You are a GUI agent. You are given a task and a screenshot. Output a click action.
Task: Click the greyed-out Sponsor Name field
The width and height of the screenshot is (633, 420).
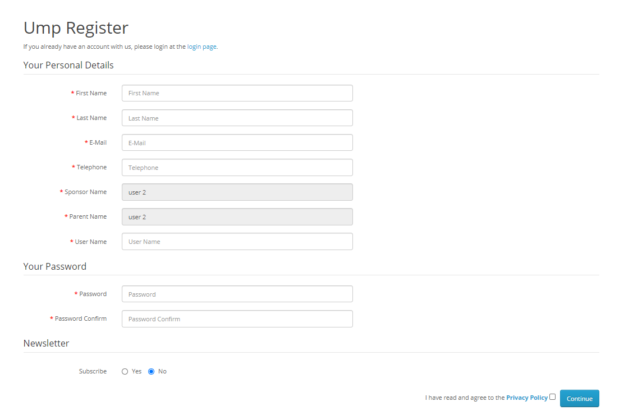coord(237,192)
